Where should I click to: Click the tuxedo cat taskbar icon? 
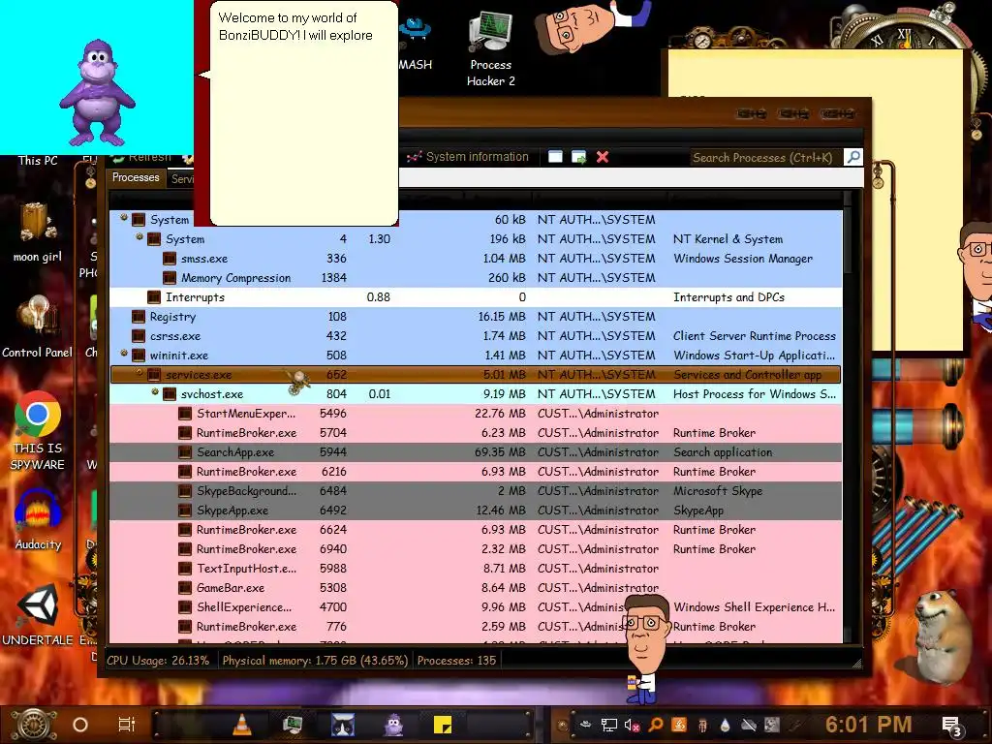click(x=342, y=725)
